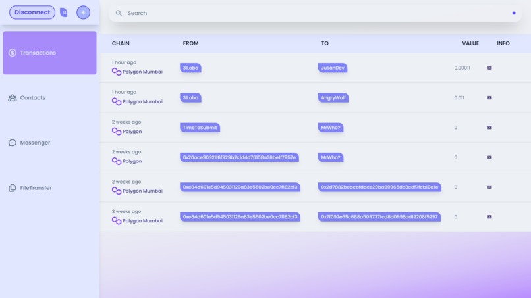Screen dimensions: 531x298
Task: Click the INFO column header
Action: (503, 43)
